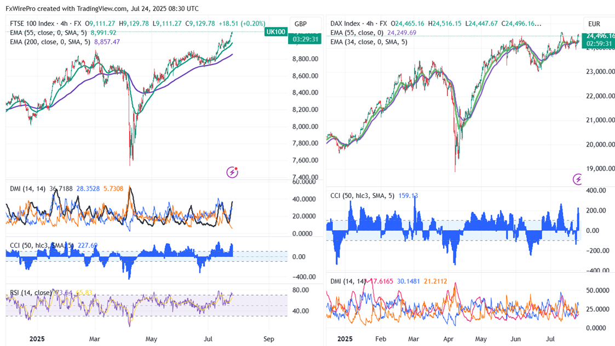The width and height of the screenshot is (615, 346).
Task: Click the 2025 label on the FTSE time axis
Action: pos(37,339)
